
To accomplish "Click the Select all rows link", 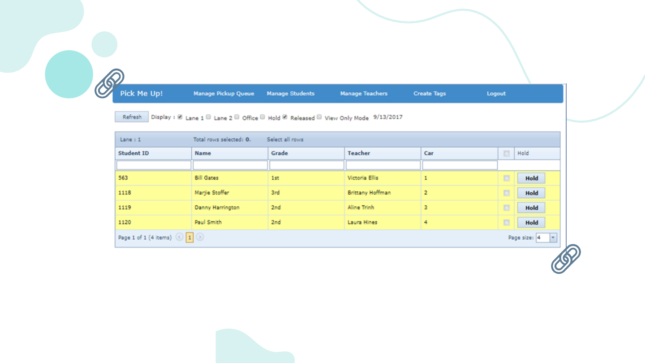I will (285, 140).
